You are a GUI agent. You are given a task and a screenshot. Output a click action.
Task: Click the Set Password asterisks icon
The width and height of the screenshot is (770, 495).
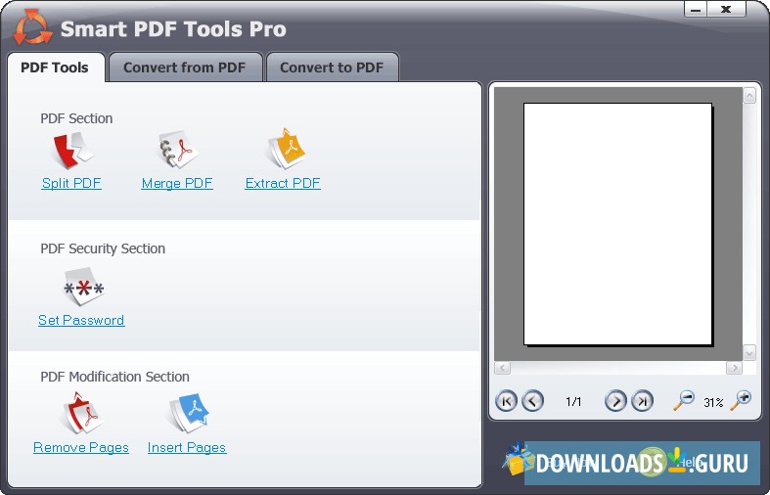click(84, 288)
